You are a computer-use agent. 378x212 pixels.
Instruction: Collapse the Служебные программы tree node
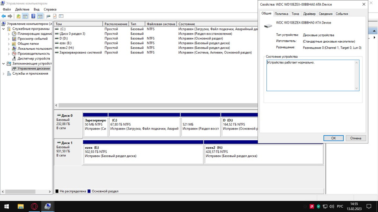pyautogui.click(x=4, y=29)
